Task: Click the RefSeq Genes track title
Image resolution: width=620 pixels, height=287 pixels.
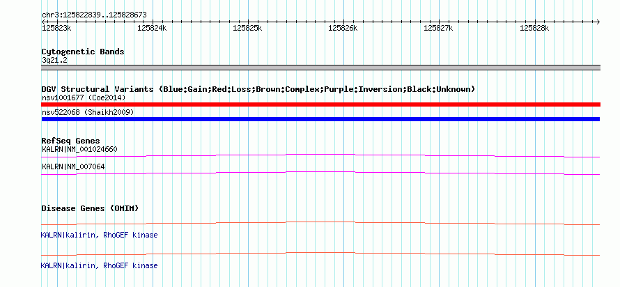Action: click(x=70, y=141)
